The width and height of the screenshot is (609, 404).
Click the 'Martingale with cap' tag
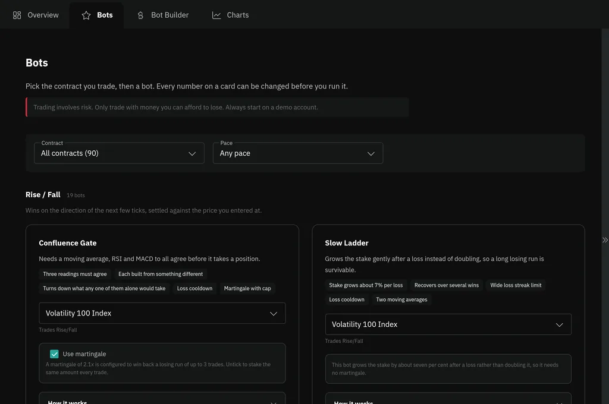(247, 288)
